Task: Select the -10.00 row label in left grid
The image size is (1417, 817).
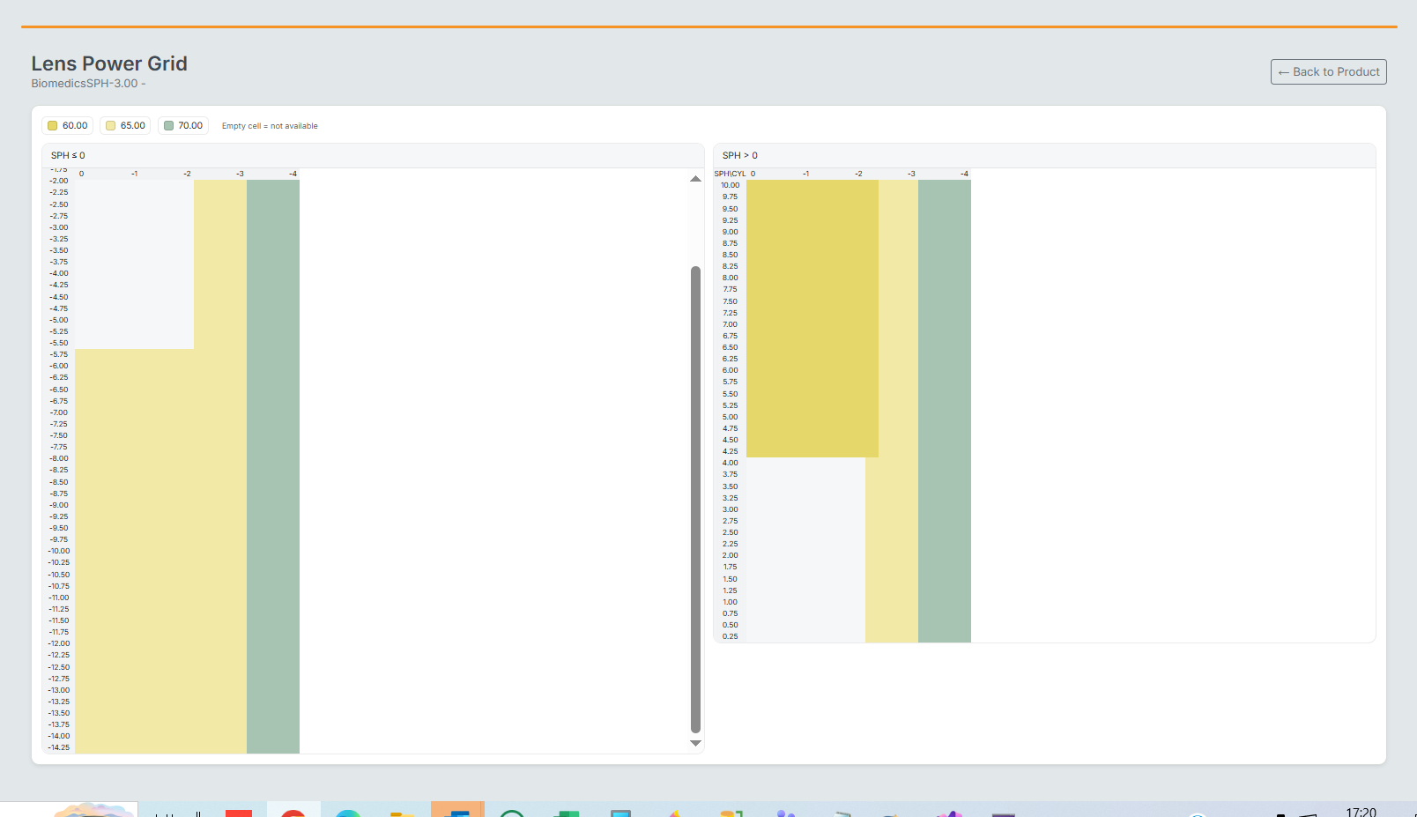Action: [59, 551]
